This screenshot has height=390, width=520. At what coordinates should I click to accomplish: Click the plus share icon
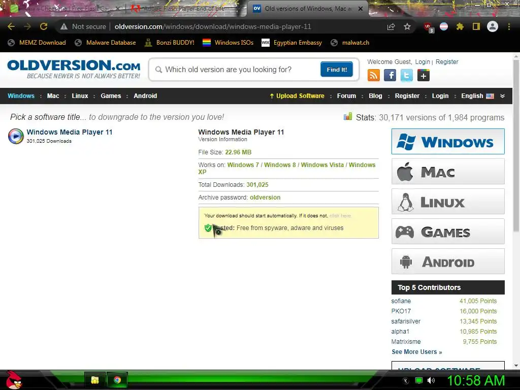(423, 75)
